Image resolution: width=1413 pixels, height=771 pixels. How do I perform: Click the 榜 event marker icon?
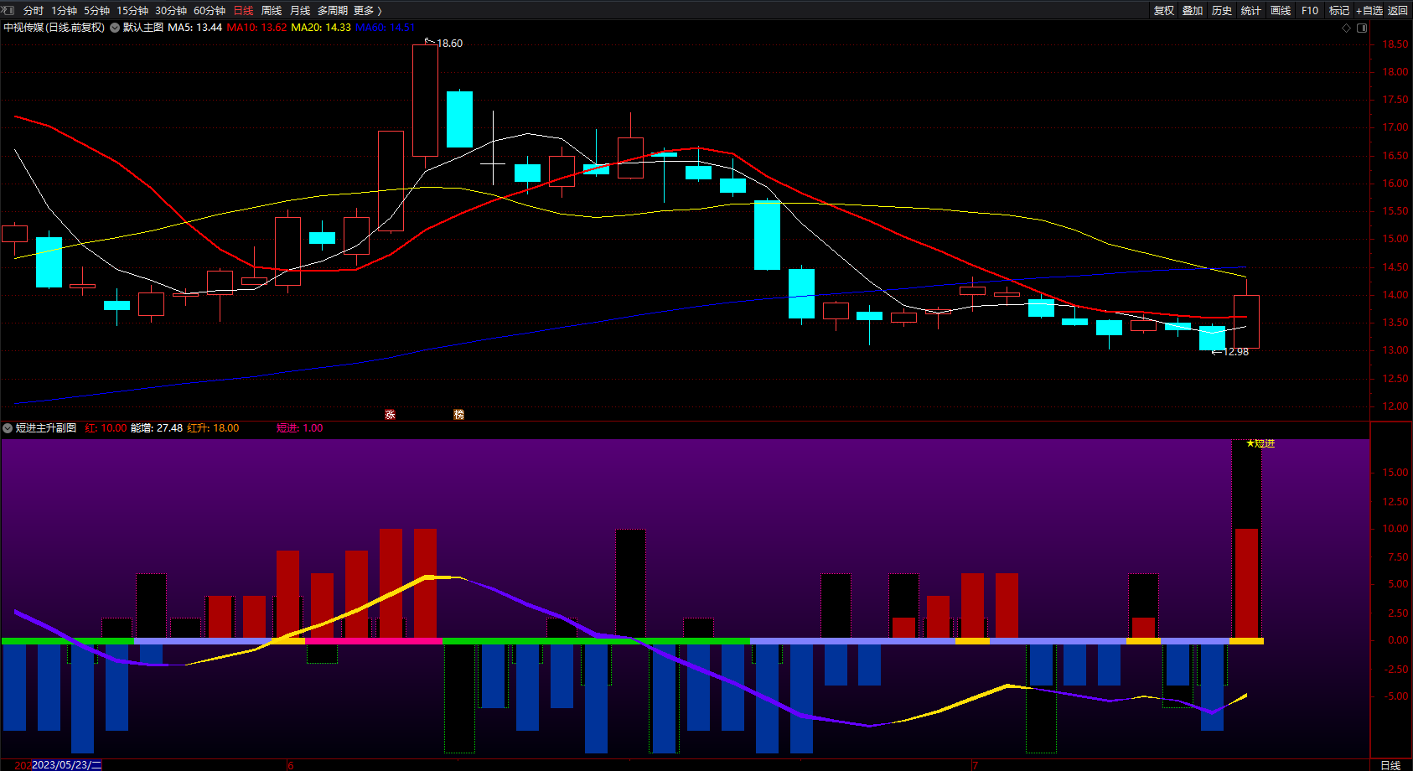[x=458, y=414]
